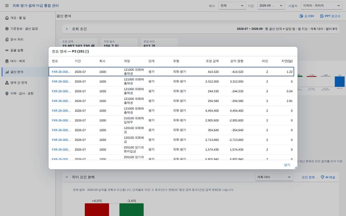The width and height of the screenshot is (346, 216).
Task: Open AI 해설 commentary
Action: tap(328, 177)
